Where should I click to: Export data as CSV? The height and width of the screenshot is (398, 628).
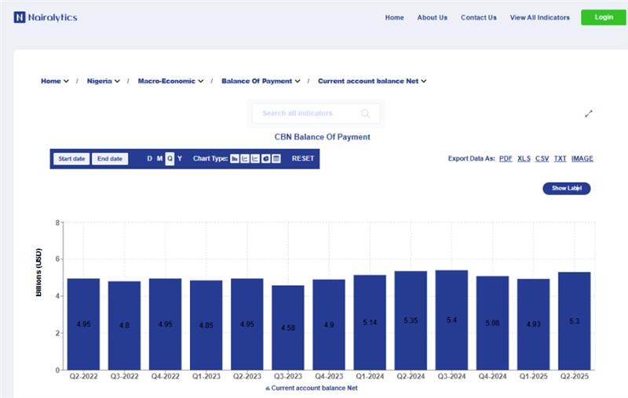[542, 158]
